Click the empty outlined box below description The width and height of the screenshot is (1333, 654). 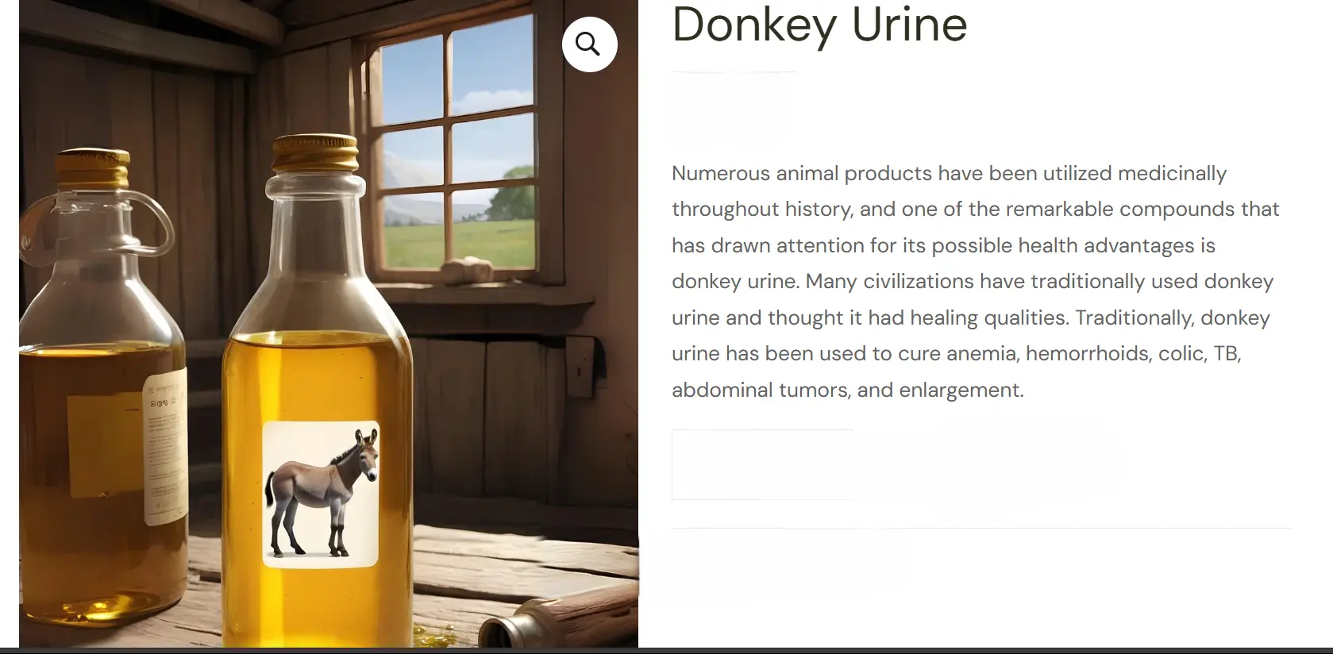762,464
